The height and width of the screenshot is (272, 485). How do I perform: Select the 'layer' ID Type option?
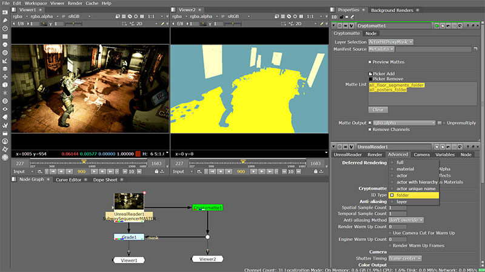click(x=413, y=202)
